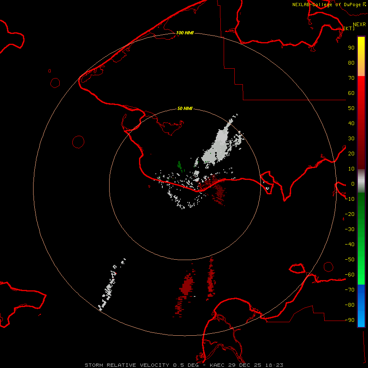Click the '-20' value on the velocity scale
This screenshot has height=368, width=368.
pos(350,214)
